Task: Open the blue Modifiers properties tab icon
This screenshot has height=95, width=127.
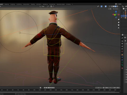Action: point(122,57)
